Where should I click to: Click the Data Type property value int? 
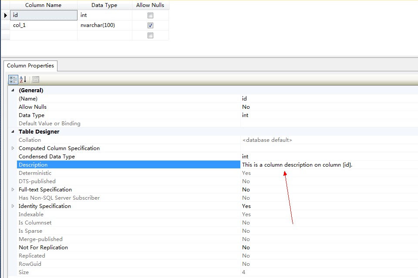pos(245,115)
